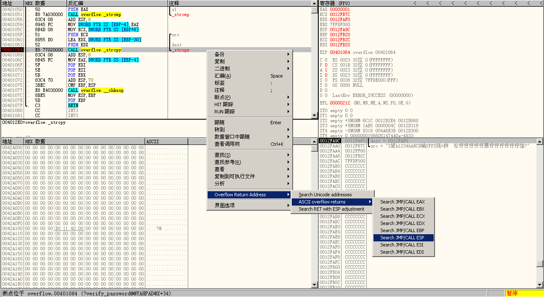The image size is (544, 297).
Task: Choose 查看调用树 from the menu
Action: (x=250, y=144)
